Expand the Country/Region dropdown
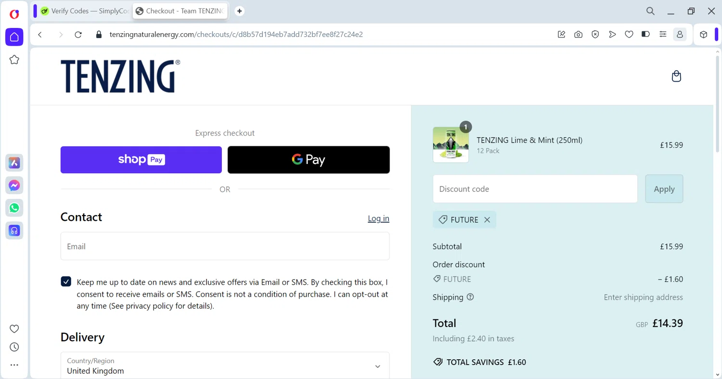The image size is (722, 379). 225,366
